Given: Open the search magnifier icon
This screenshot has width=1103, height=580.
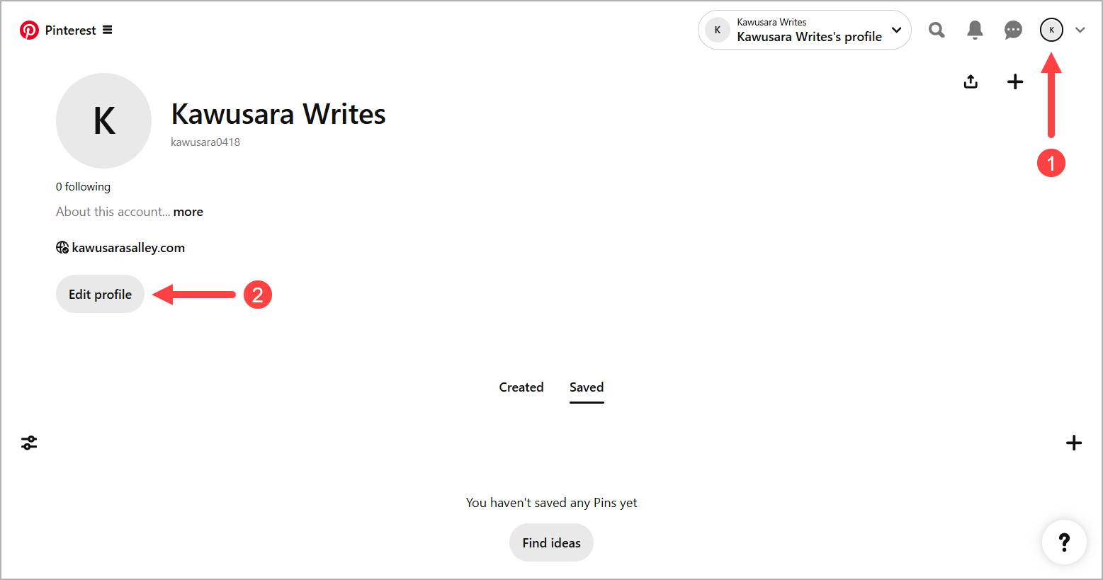Looking at the screenshot, I should (937, 30).
